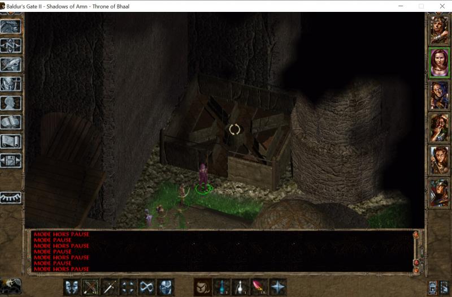Click the middle red gem of message window

point(416,262)
